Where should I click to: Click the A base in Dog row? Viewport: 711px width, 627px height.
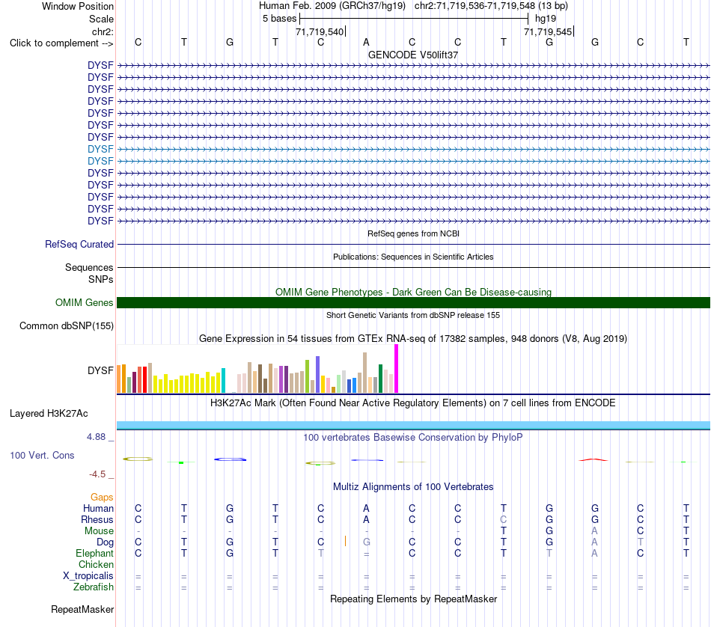point(594,542)
